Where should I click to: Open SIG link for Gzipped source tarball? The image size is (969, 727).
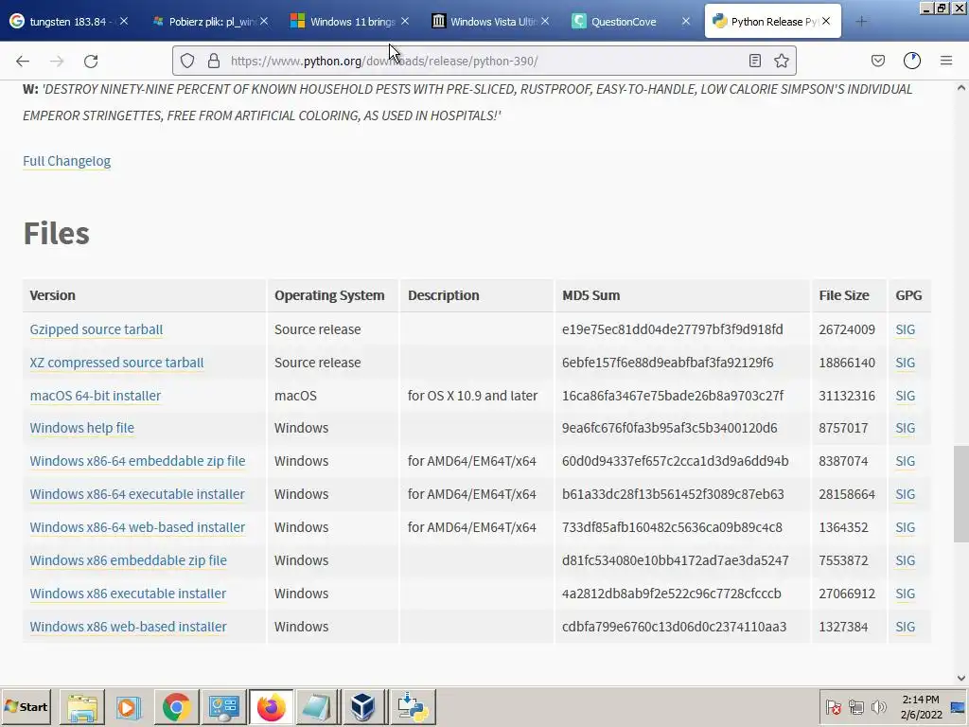pyautogui.click(x=905, y=329)
